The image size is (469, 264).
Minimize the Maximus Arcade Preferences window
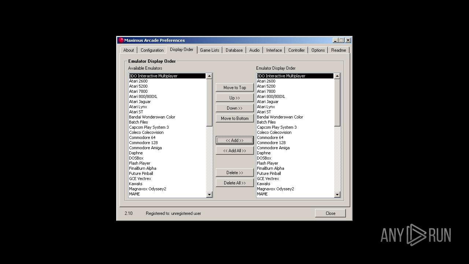[x=335, y=40]
